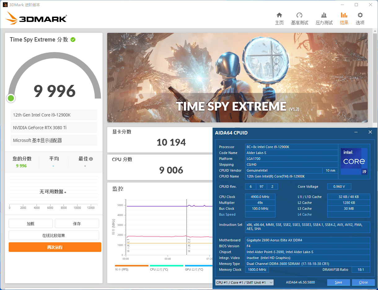Click the Bus Clock value 100.0 MHz
Screen dimensions: 378x290
point(260,209)
